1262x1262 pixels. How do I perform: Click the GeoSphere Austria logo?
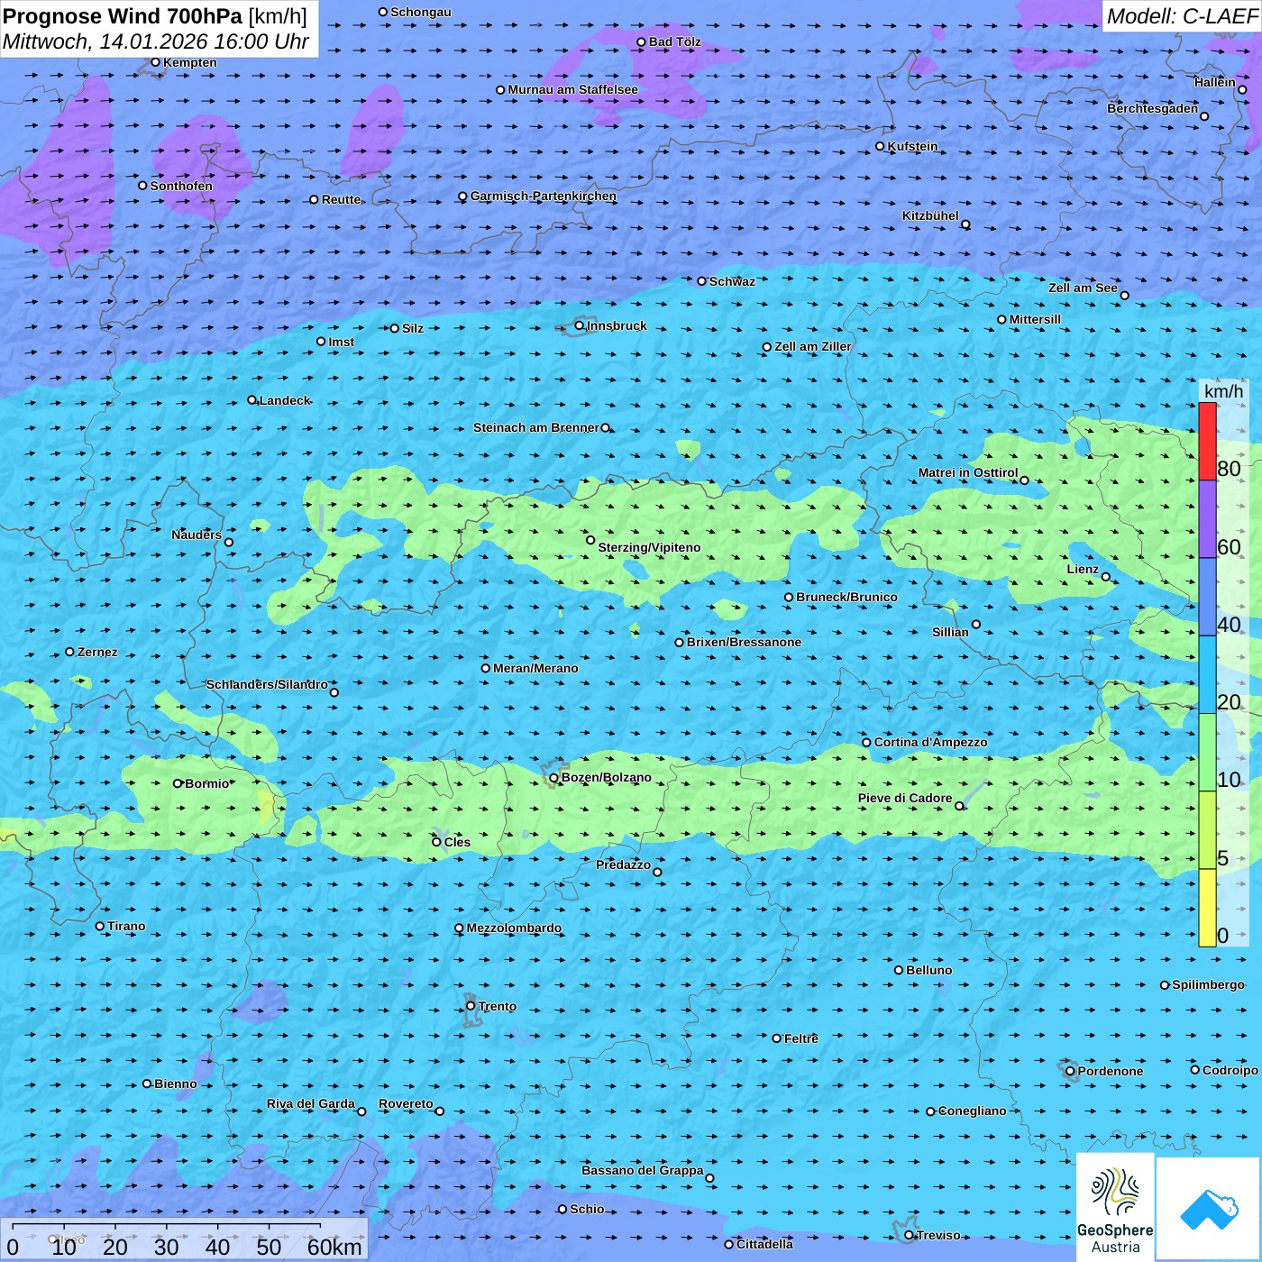pos(1115,1207)
